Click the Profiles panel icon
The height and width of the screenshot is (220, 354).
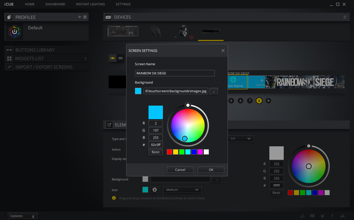click(9, 17)
